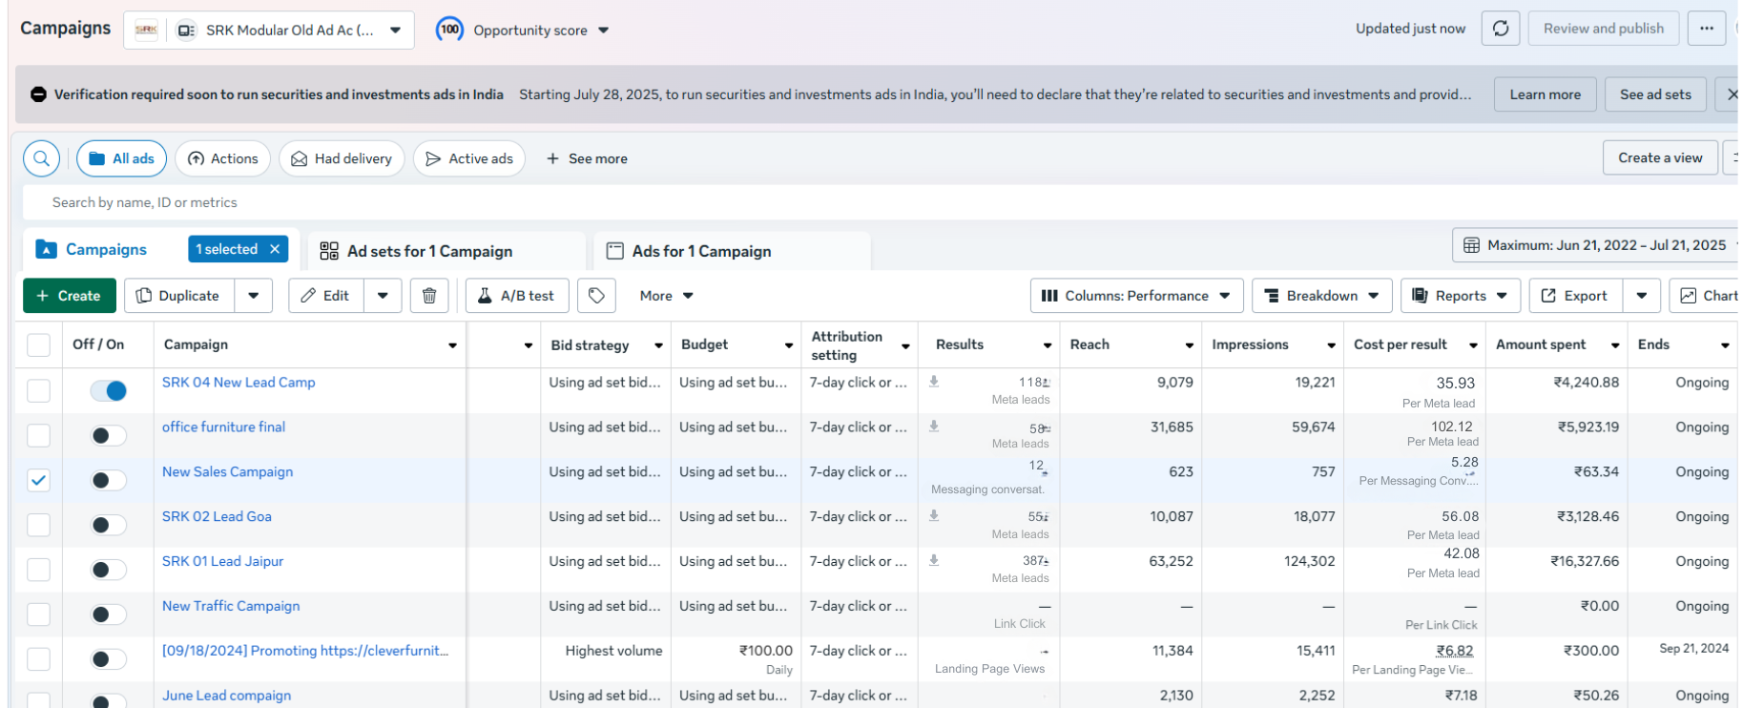This screenshot has height=708, width=1743.
Task: Toggle off SRK 04 New Lead Camp
Action: tap(109, 390)
